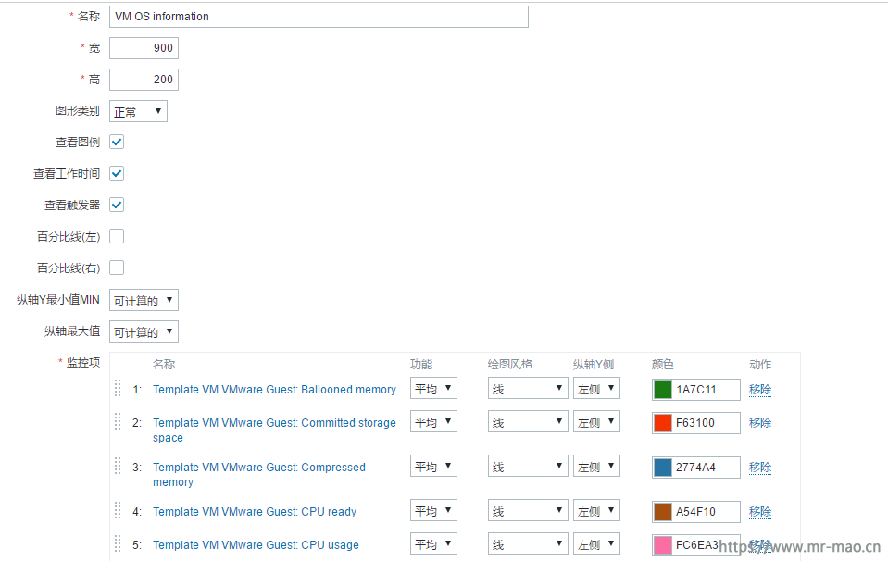888x561 pixels.
Task: Pick the pink FC6EA3 color swatch
Action: [663, 545]
